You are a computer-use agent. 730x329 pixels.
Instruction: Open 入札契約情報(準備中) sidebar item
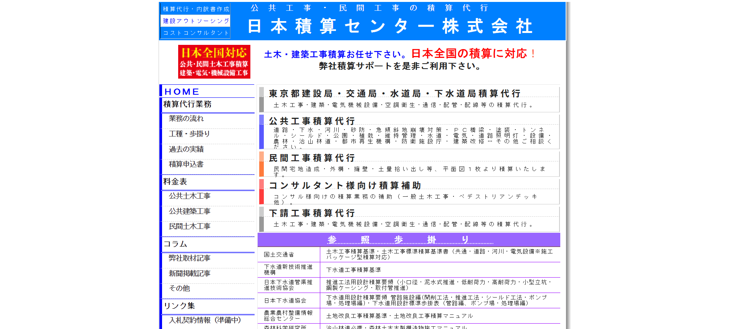click(205, 320)
